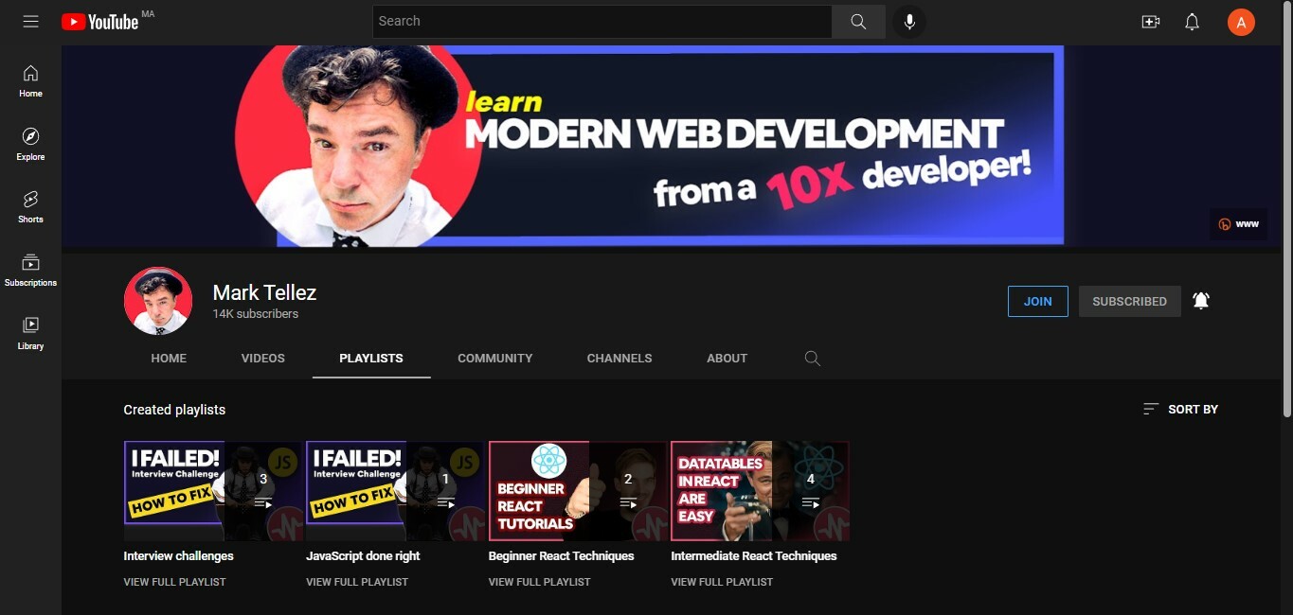Click the SUBSCRIBED button

pyautogui.click(x=1130, y=301)
